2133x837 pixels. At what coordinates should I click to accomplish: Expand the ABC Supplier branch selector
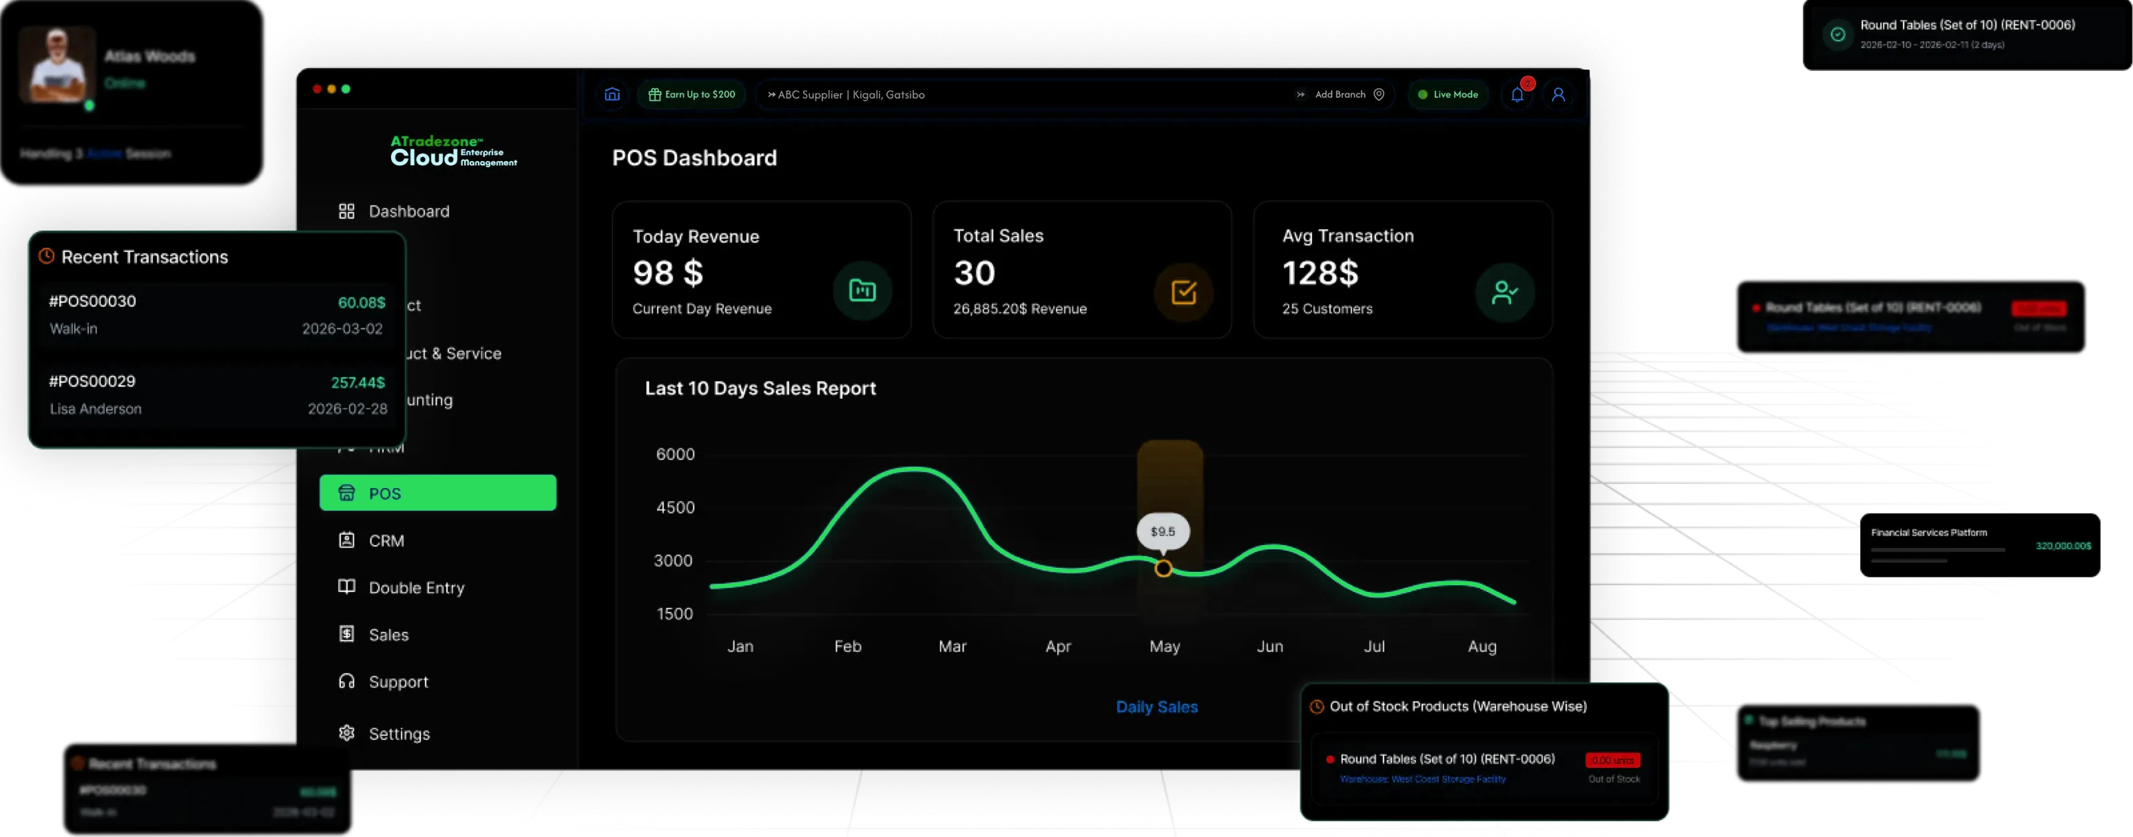[846, 94]
